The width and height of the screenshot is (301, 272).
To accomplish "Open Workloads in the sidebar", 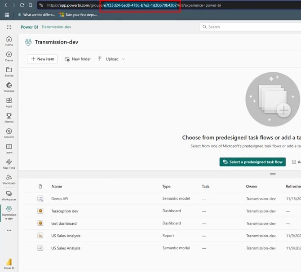I will click(x=9, y=180).
